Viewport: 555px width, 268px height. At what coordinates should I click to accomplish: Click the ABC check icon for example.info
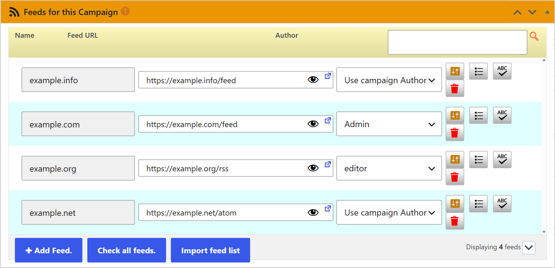502,71
